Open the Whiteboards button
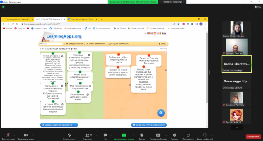The width and height of the screenshot is (263, 141). tap(204, 136)
